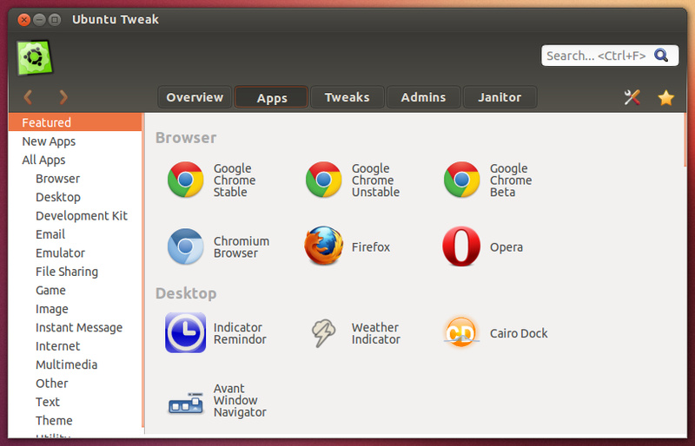The image size is (695, 446).
Task: Switch to the Admins tab
Action: [x=423, y=97]
